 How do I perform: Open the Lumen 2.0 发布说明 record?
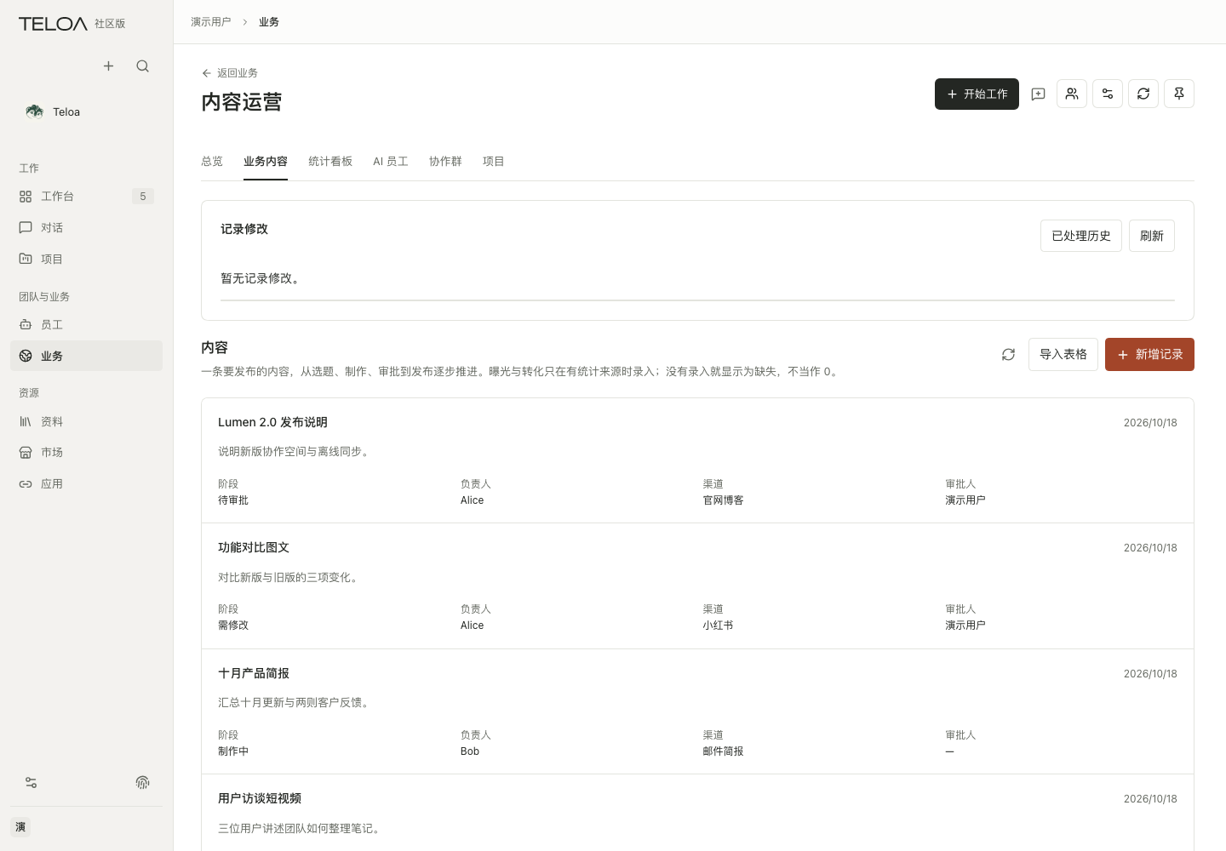[x=697, y=460]
